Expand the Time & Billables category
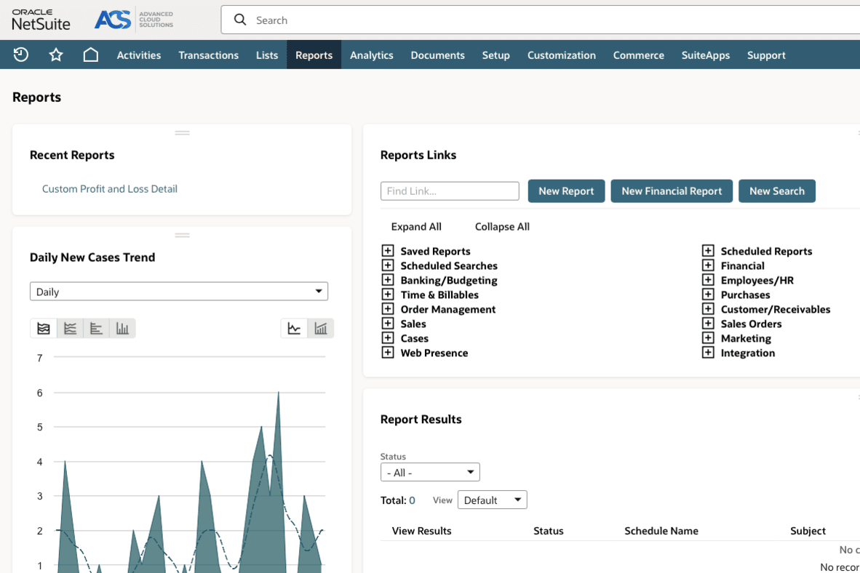Image resolution: width=860 pixels, height=573 pixels. [x=388, y=294]
